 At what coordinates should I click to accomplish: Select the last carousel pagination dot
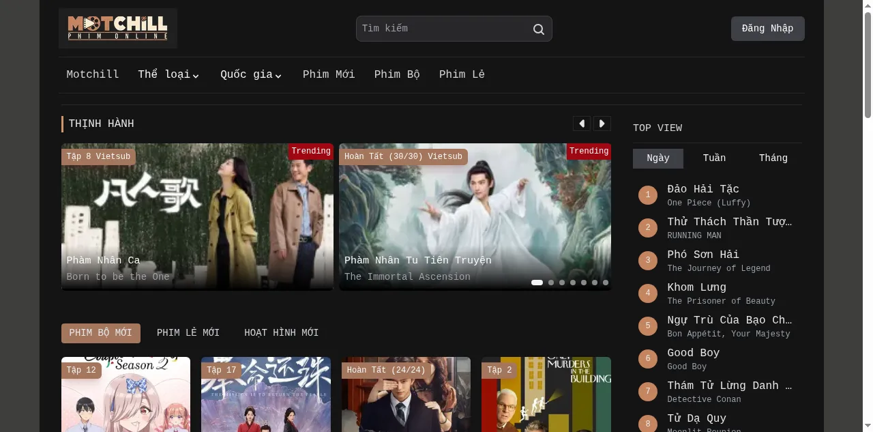(606, 283)
